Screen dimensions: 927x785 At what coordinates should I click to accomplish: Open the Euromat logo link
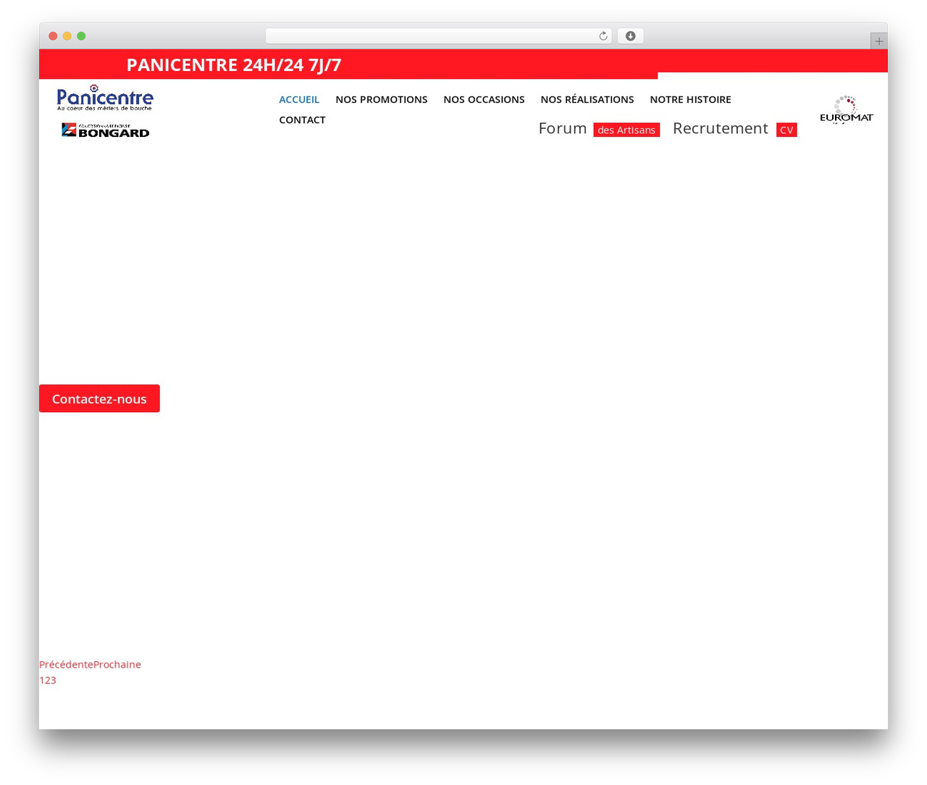(x=846, y=109)
